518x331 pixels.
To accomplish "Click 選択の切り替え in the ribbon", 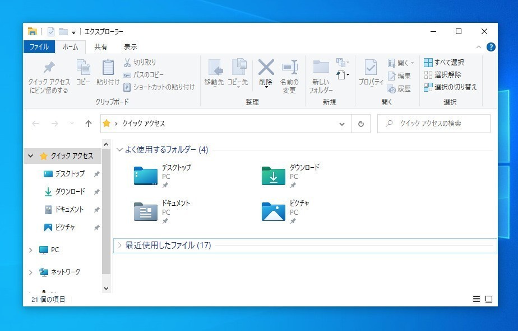I will tap(450, 87).
